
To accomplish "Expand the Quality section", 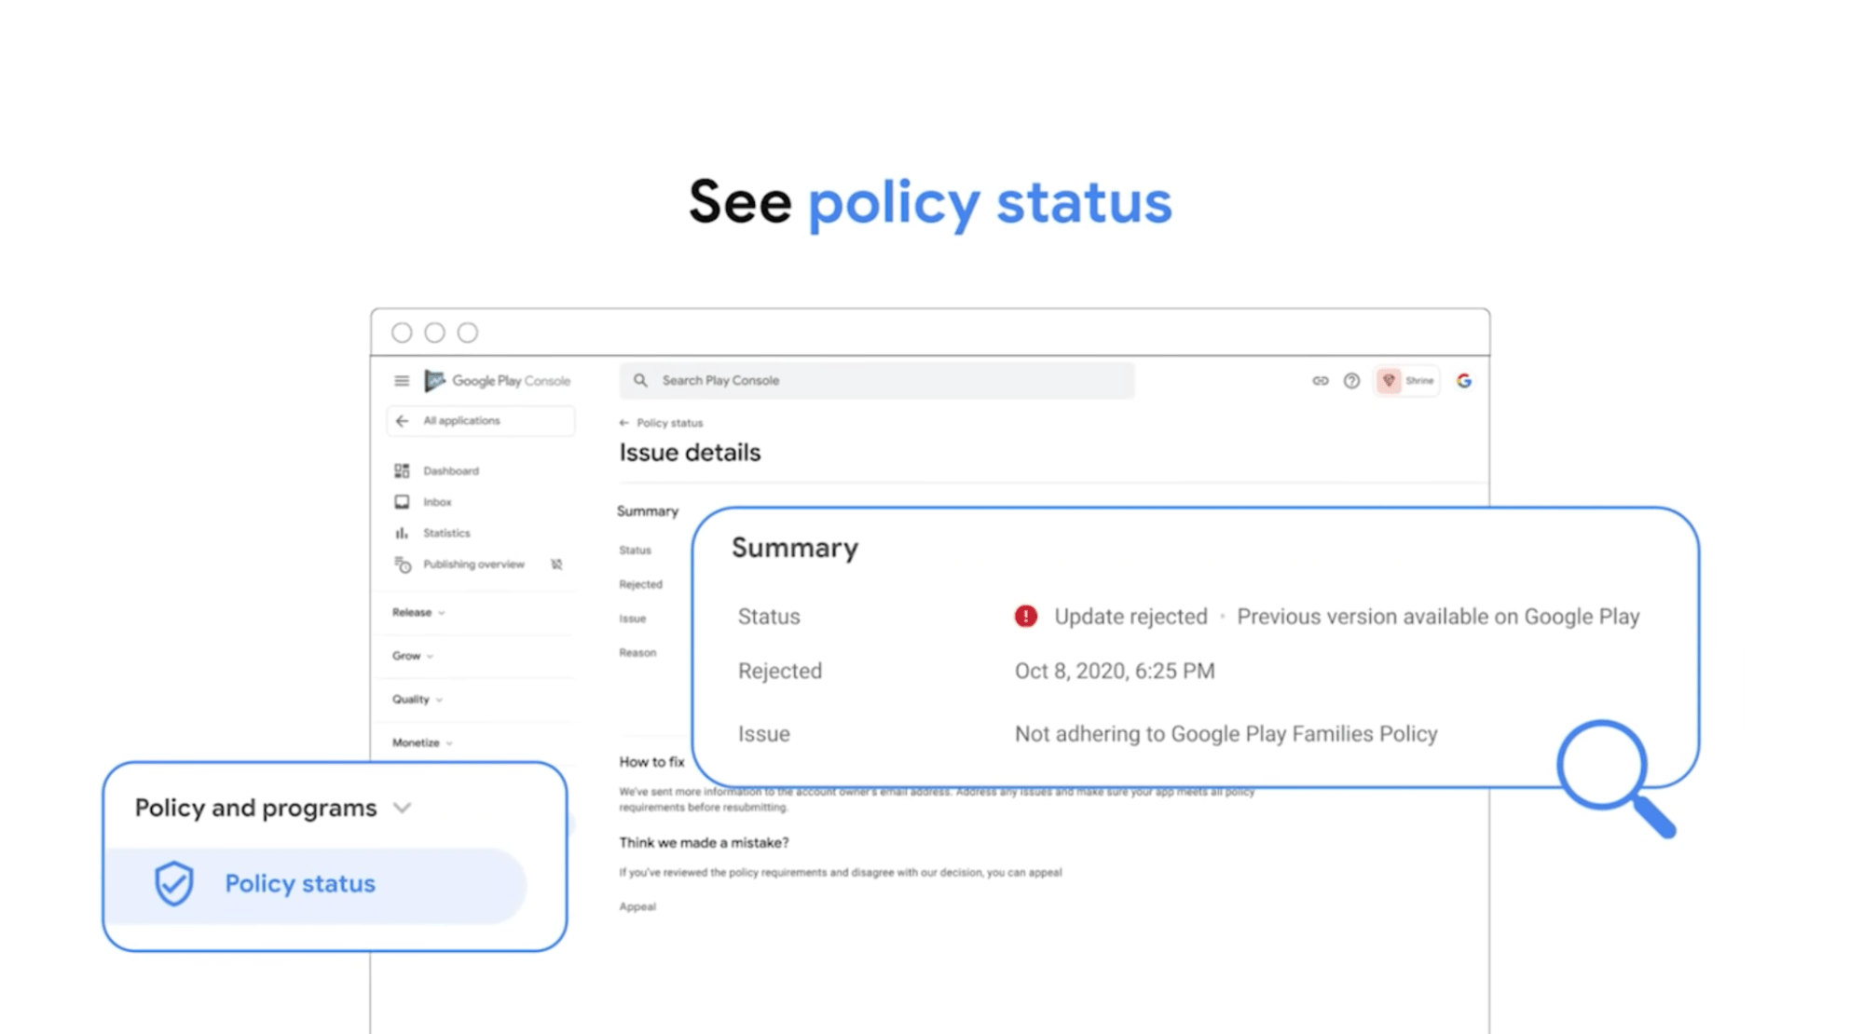I will (x=418, y=700).
